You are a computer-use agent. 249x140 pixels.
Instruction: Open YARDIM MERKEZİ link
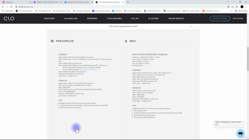click(176, 19)
